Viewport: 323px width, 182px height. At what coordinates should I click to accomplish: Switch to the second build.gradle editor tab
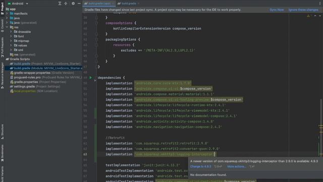[129, 4]
